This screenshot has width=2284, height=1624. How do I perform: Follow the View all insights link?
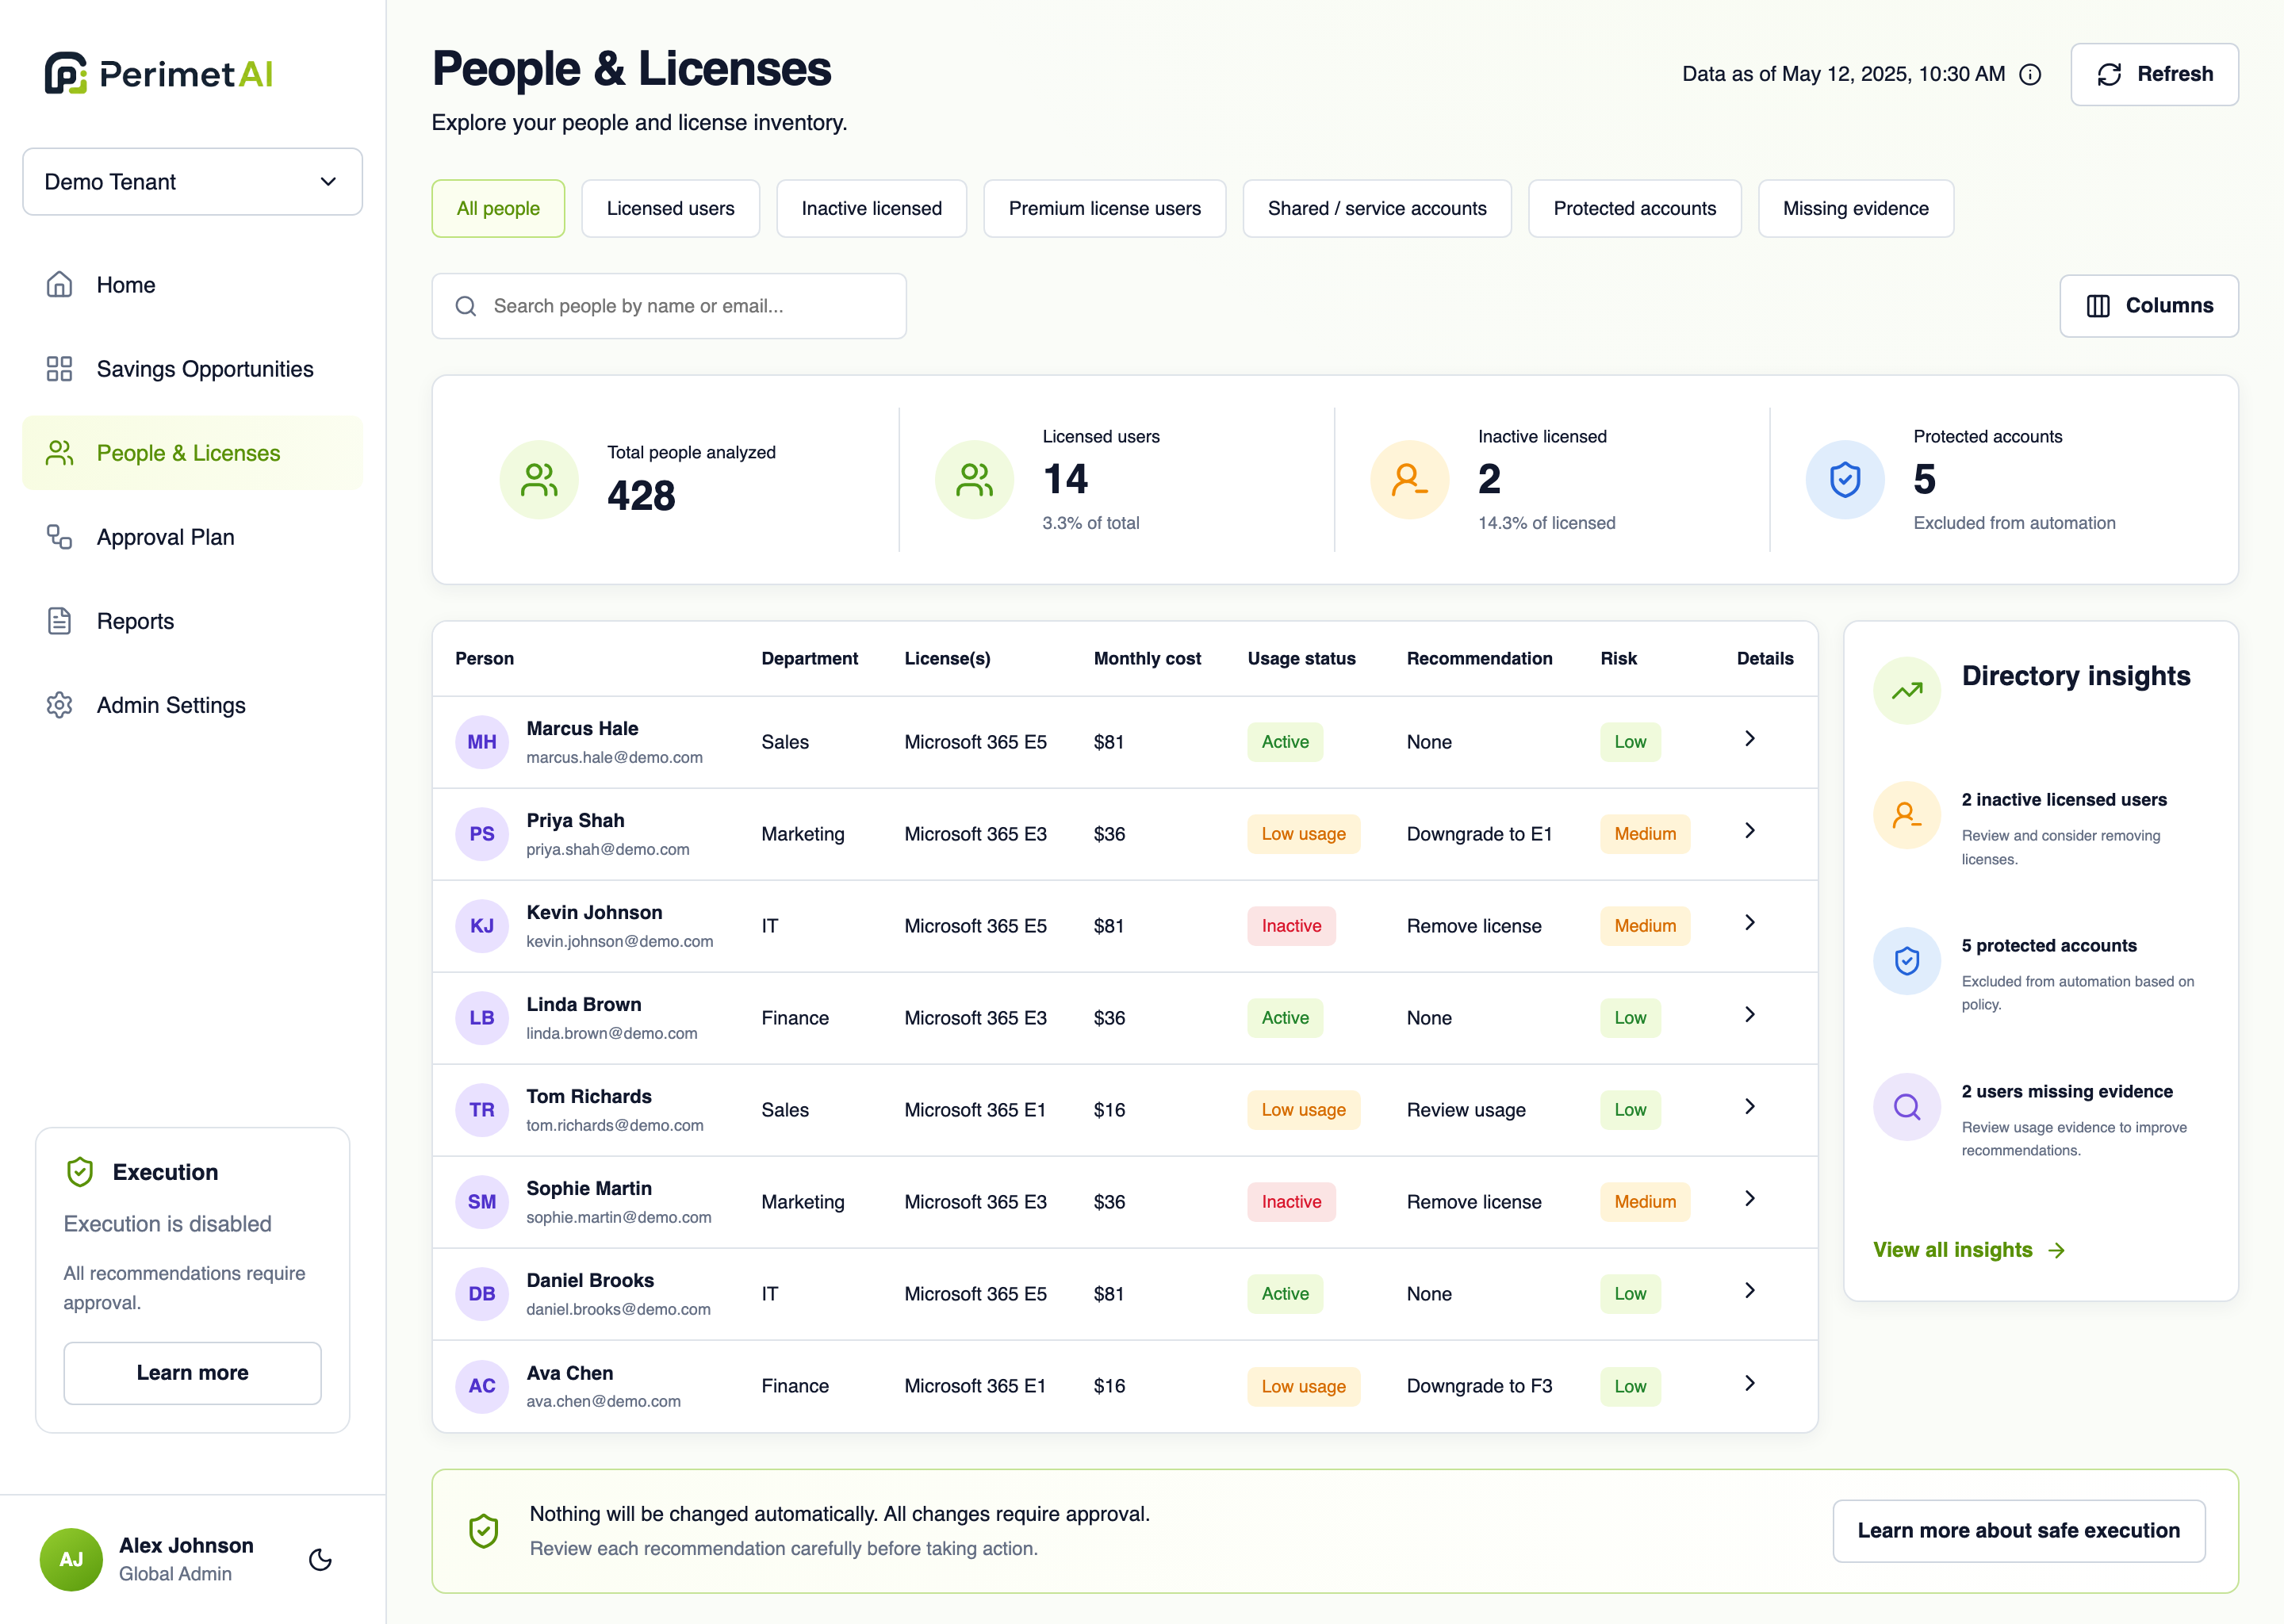click(1968, 1250)
